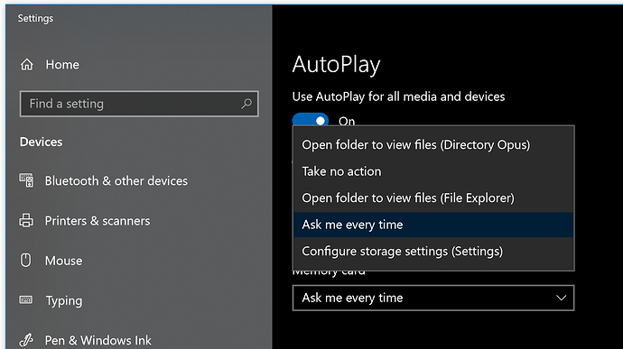Click the Settings window title text
Viewport: 623px width, 349px height.
35,18
